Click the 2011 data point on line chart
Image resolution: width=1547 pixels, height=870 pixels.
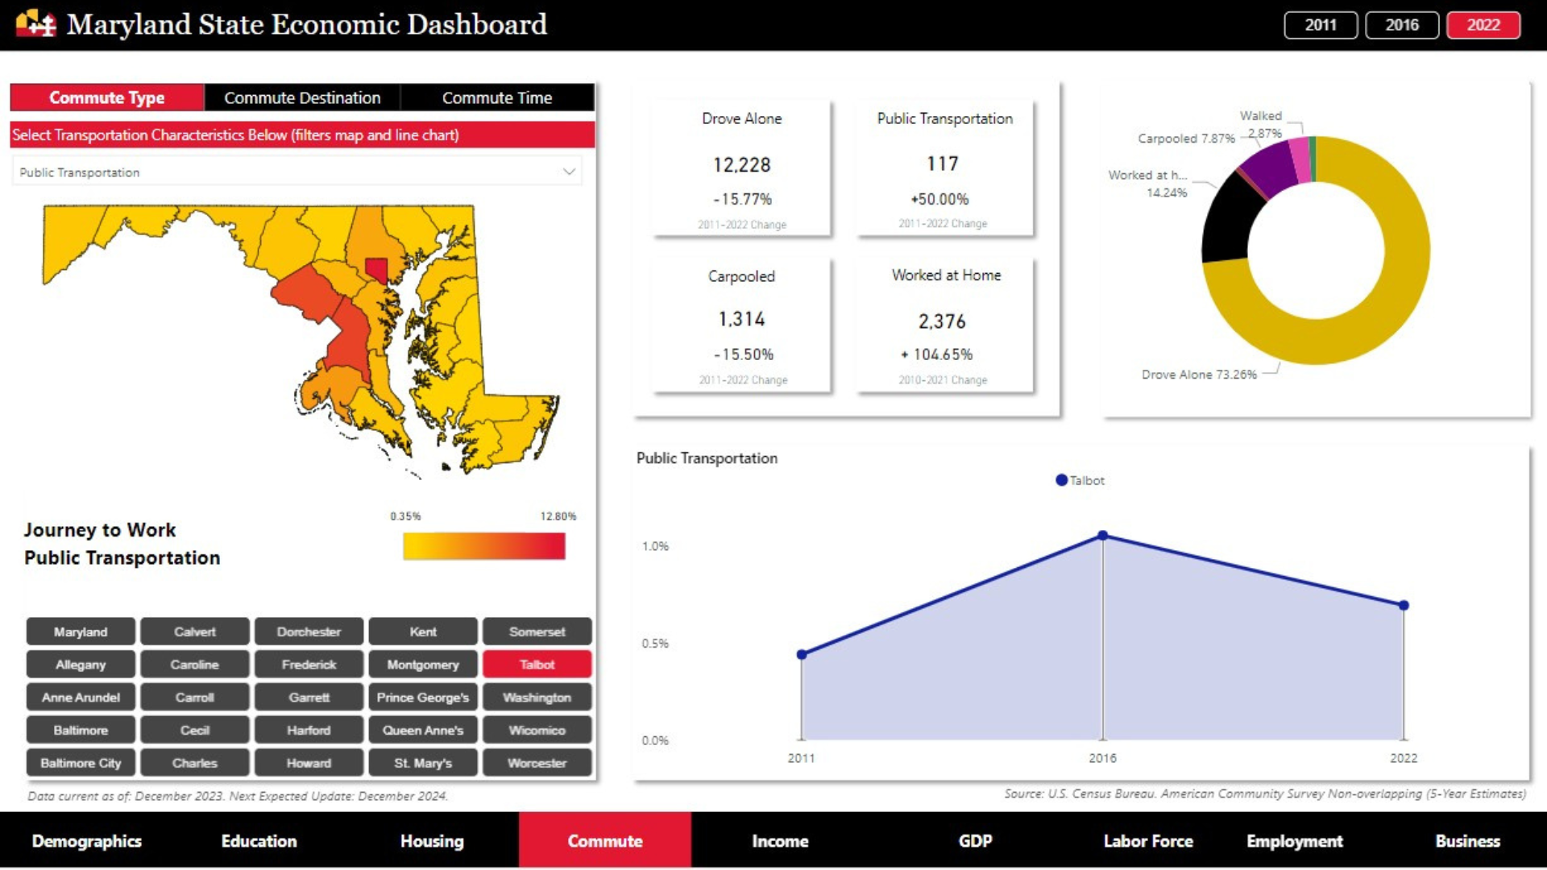[802, 655]
